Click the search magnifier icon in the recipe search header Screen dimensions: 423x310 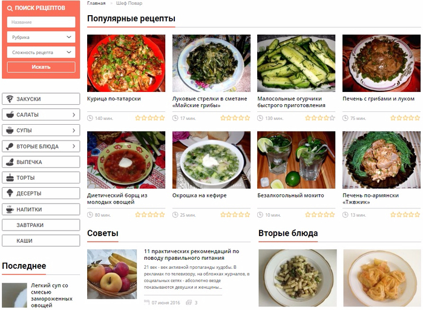pos(10,8)
